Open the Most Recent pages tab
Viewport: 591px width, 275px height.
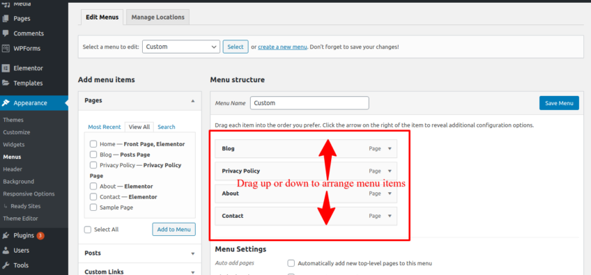tap(105, 127)
